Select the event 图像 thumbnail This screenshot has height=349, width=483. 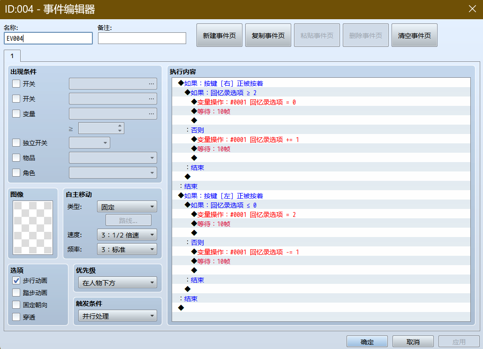pyautogui.click(x=33, y=227)
